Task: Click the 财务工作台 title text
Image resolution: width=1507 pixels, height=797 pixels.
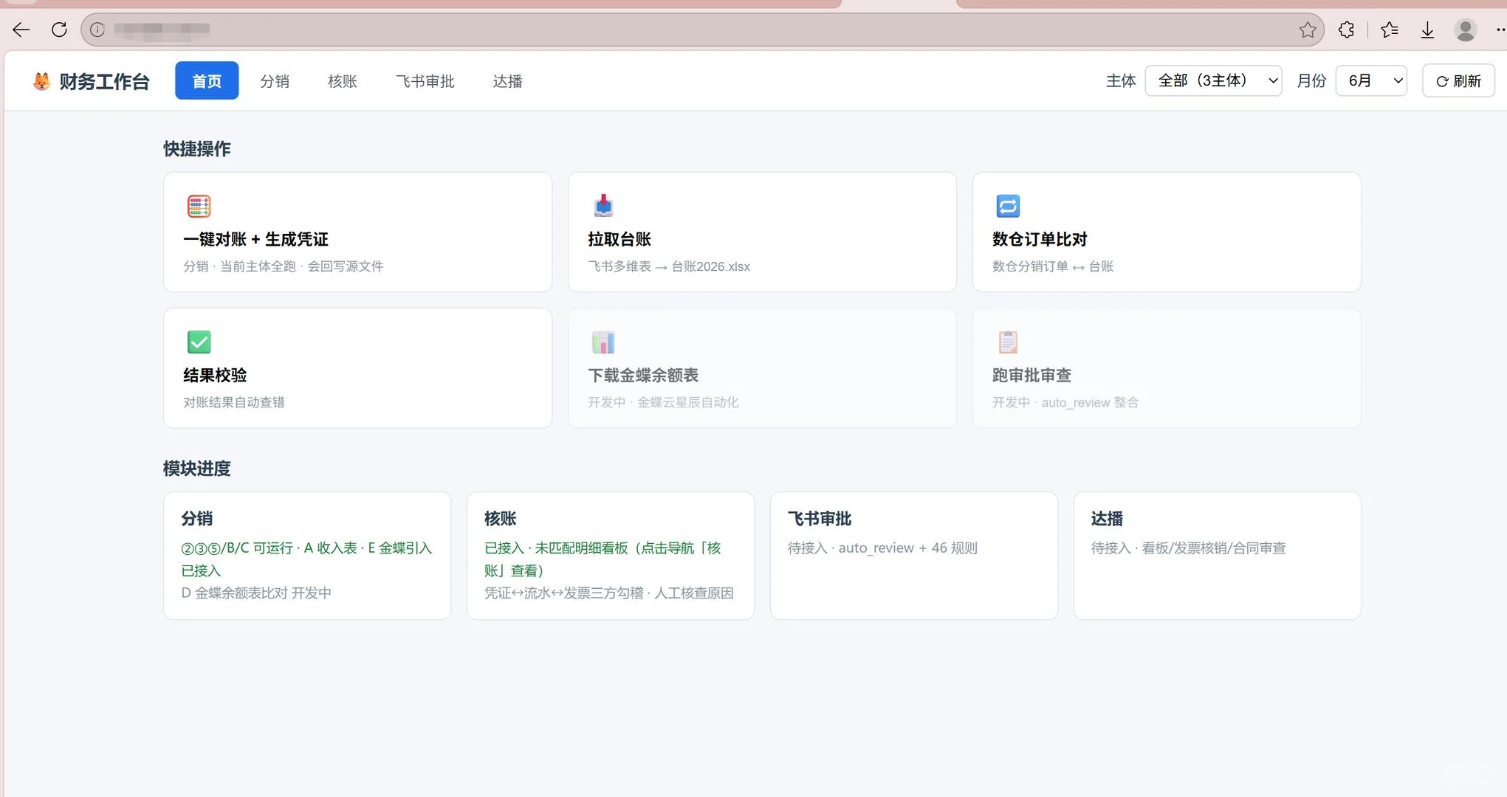Action: tap(104, 81)
